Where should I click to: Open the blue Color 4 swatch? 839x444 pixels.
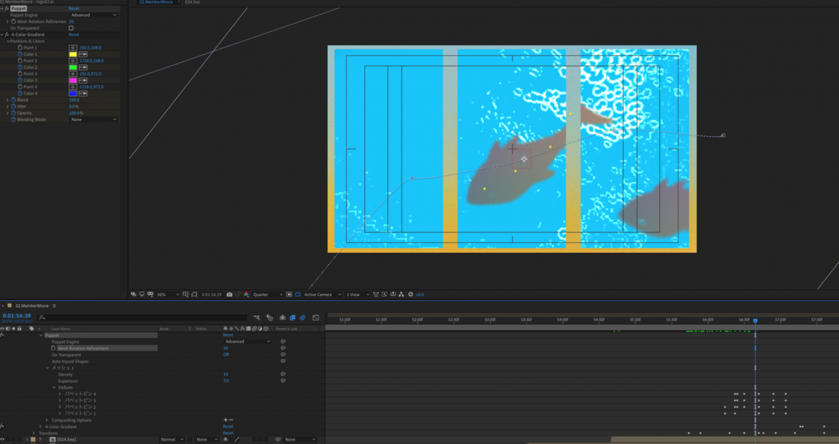[x=73, y=94]
